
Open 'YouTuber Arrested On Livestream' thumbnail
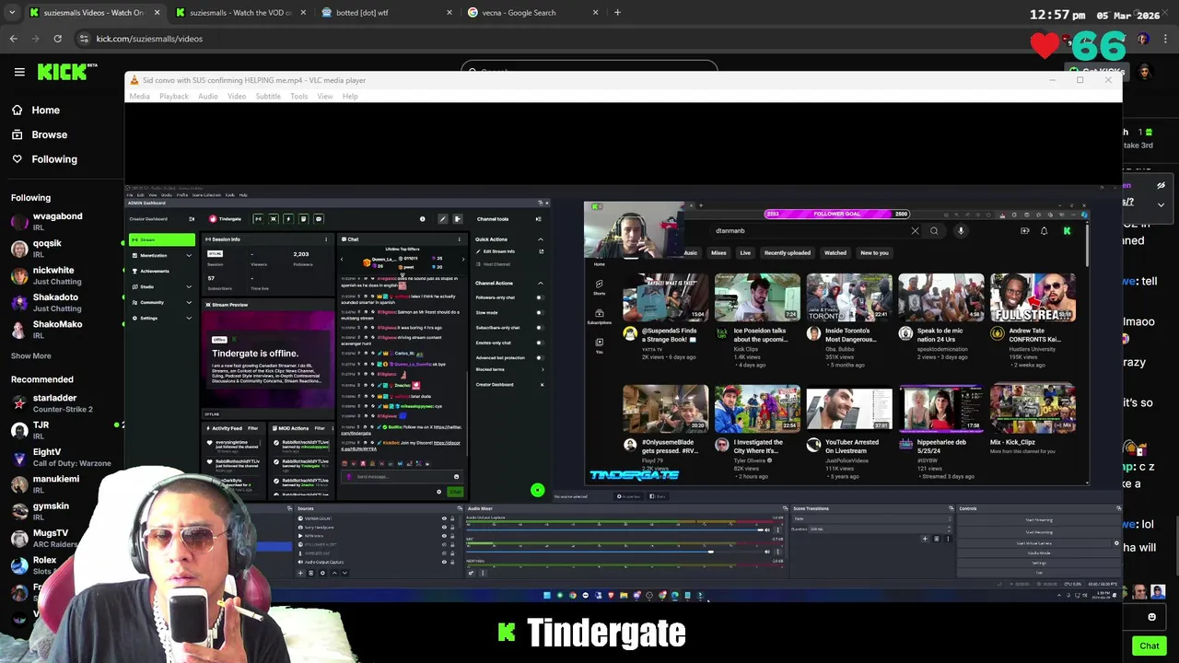click(848, 408)
